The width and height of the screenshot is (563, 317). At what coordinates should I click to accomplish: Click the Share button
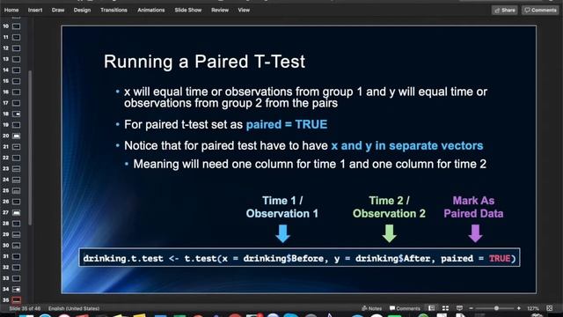(504, 10)
